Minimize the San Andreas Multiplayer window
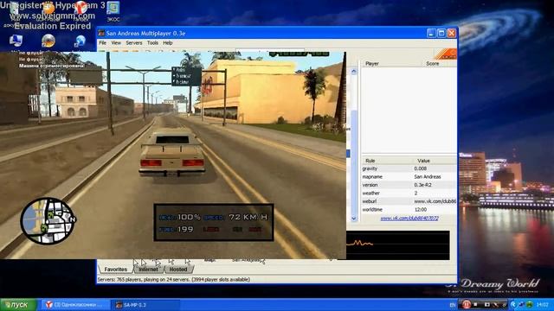Viewport: 554px width, 311px height. (431, 33)
